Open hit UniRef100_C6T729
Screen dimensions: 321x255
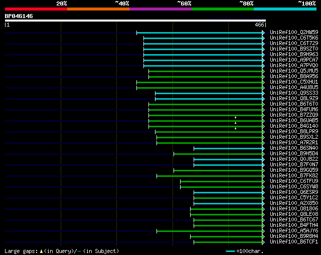pos(294,43)
